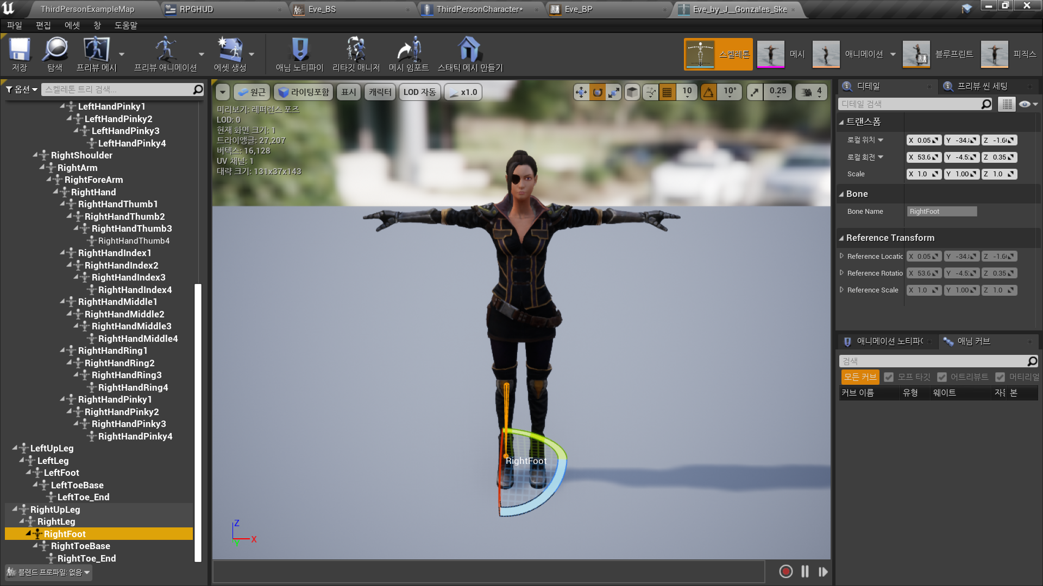Open the Edit (편집) menu
Screen dimensions: 1043x586
pyautogui.click(x=43, y=26)
